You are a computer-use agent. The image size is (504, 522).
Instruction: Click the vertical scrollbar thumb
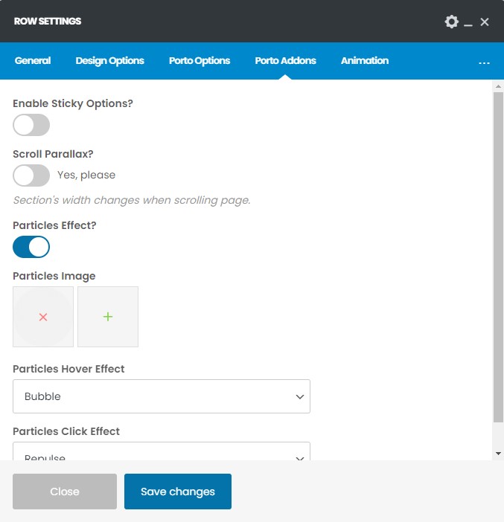click(x=498, y=258)
